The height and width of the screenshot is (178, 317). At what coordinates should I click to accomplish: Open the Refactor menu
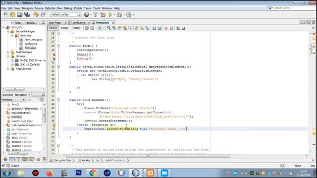click(50, 8)
